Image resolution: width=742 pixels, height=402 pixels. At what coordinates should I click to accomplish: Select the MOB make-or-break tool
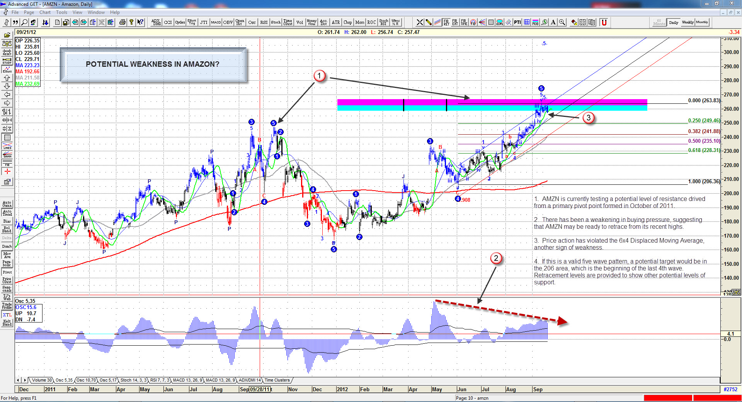pyautogui.click(x=535, y=22)
